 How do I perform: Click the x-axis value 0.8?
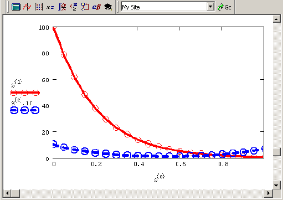tap(223, 164)
